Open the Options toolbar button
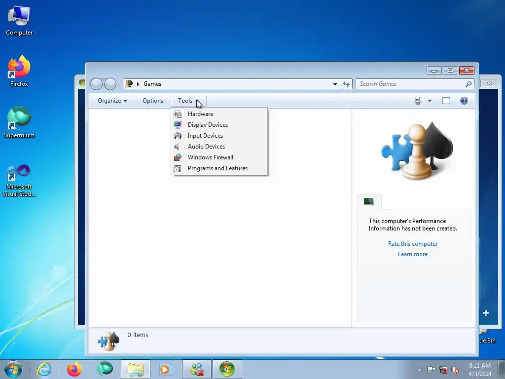505x379 pixels. click(153, 101)
